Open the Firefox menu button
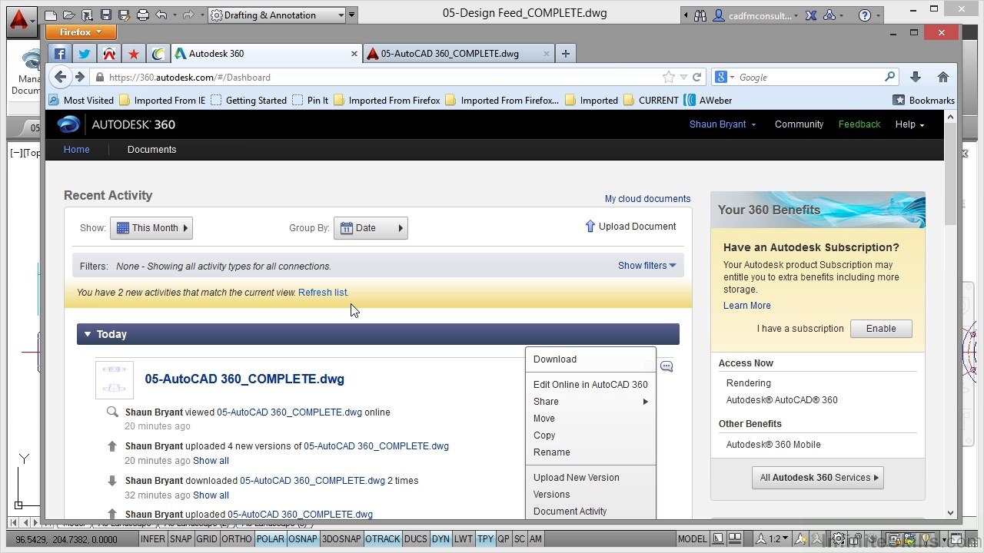 (81, 32)
